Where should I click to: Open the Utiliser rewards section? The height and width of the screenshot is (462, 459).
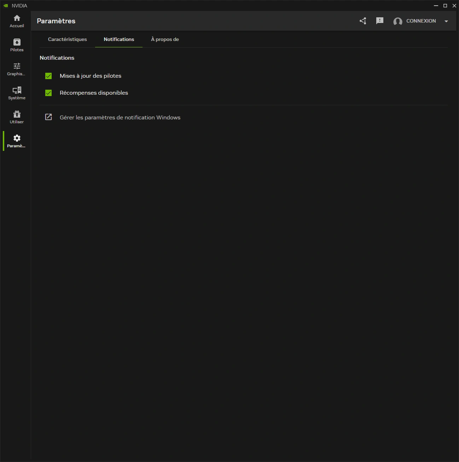(17, 117)
